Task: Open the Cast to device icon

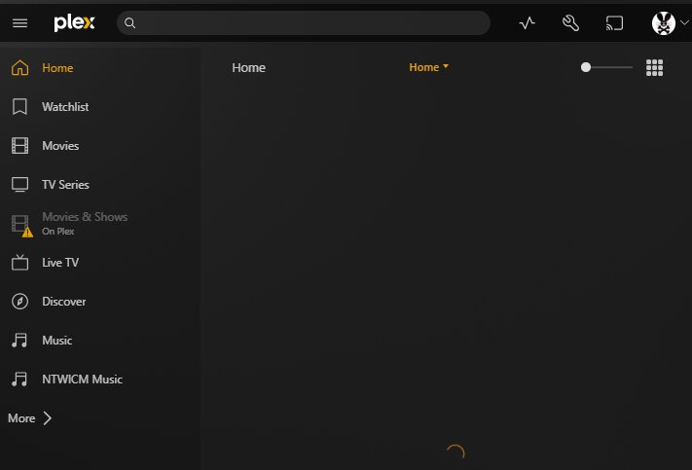Action: (614, 23)
